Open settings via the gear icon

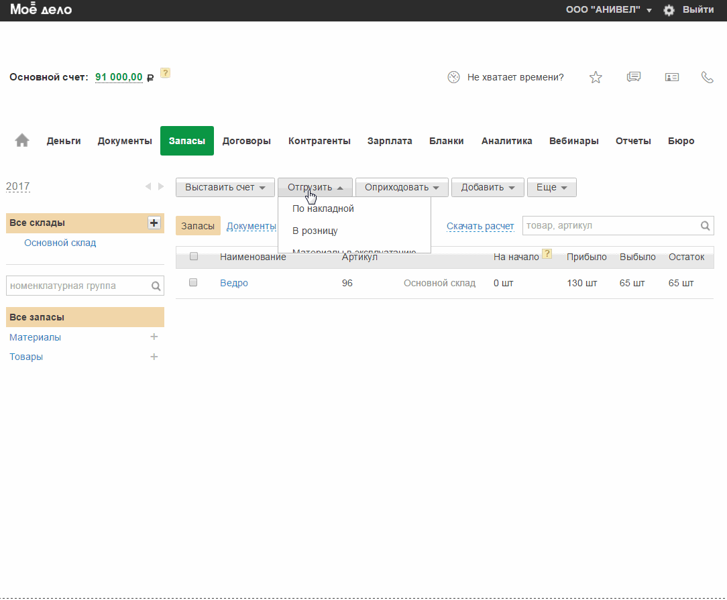[669, 10]
